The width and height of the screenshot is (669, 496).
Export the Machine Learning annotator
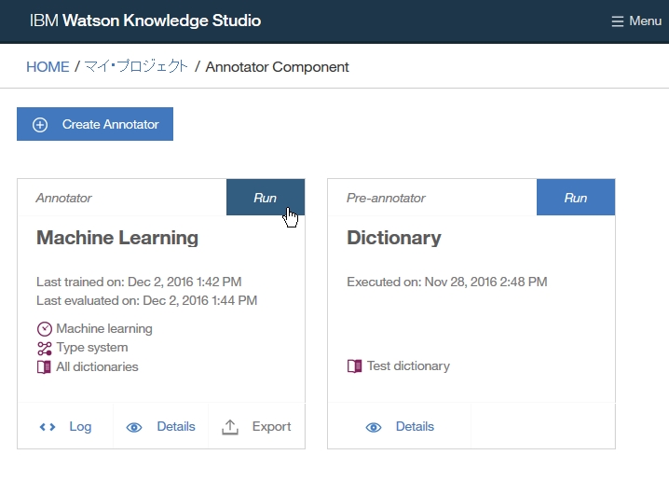(271, 427)
